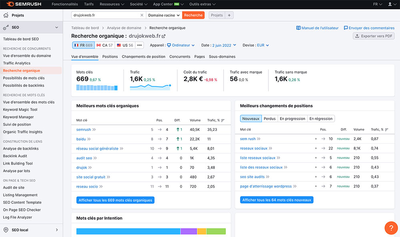Click the green segment of intention bar
400x237 pixels.
216,231
